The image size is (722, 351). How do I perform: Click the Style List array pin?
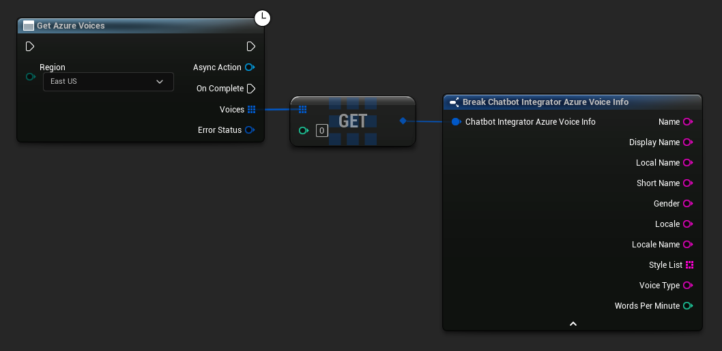[689, 265]
